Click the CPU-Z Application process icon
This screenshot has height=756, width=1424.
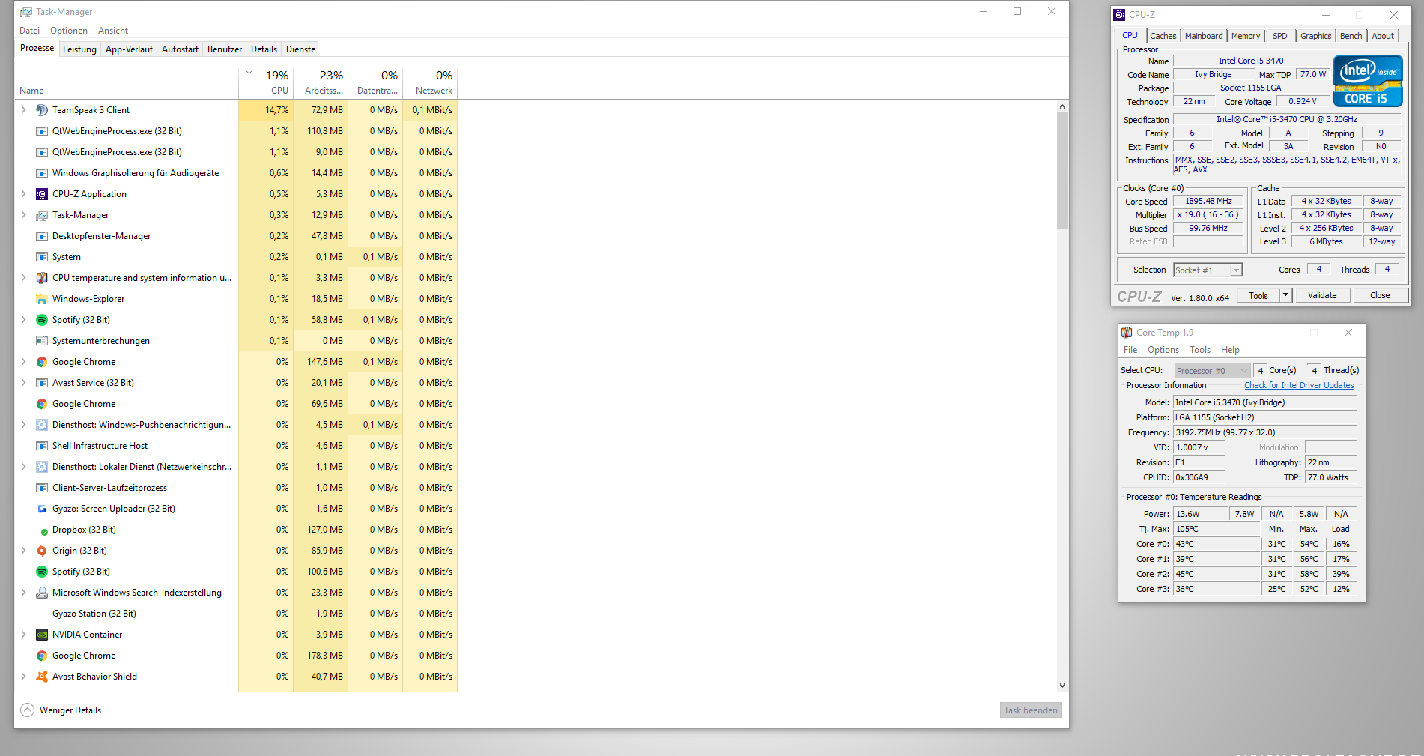click(42, 194)
